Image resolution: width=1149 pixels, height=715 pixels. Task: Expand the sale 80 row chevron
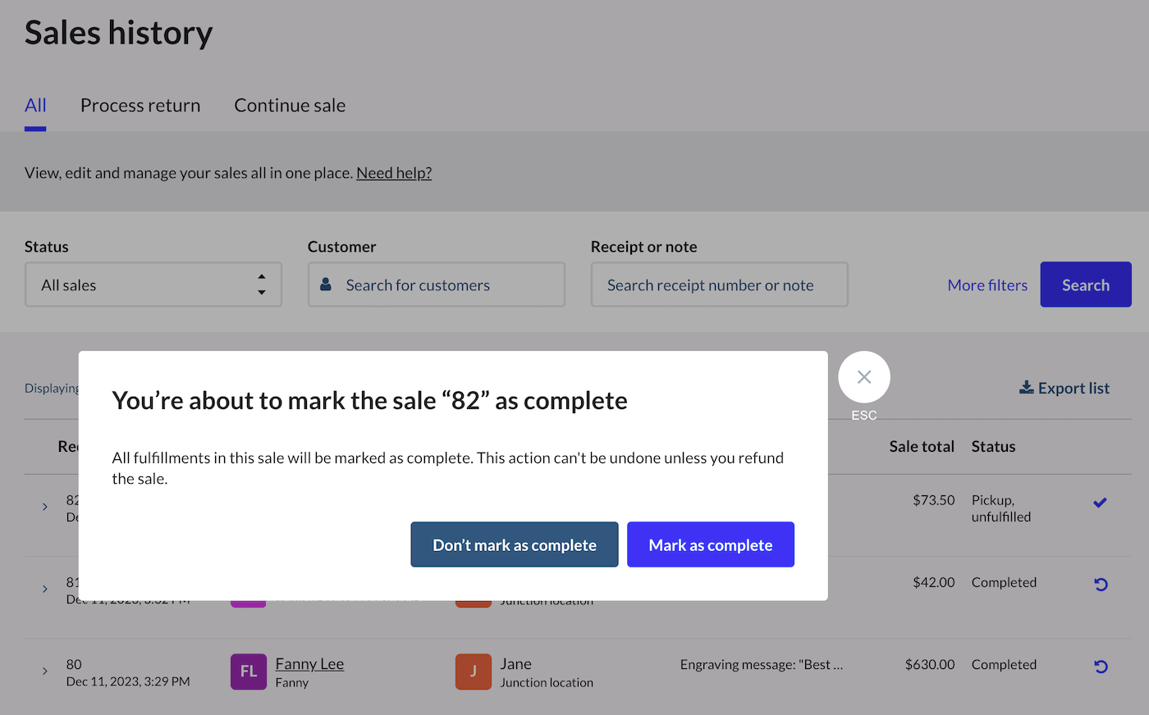click(45, 672)
